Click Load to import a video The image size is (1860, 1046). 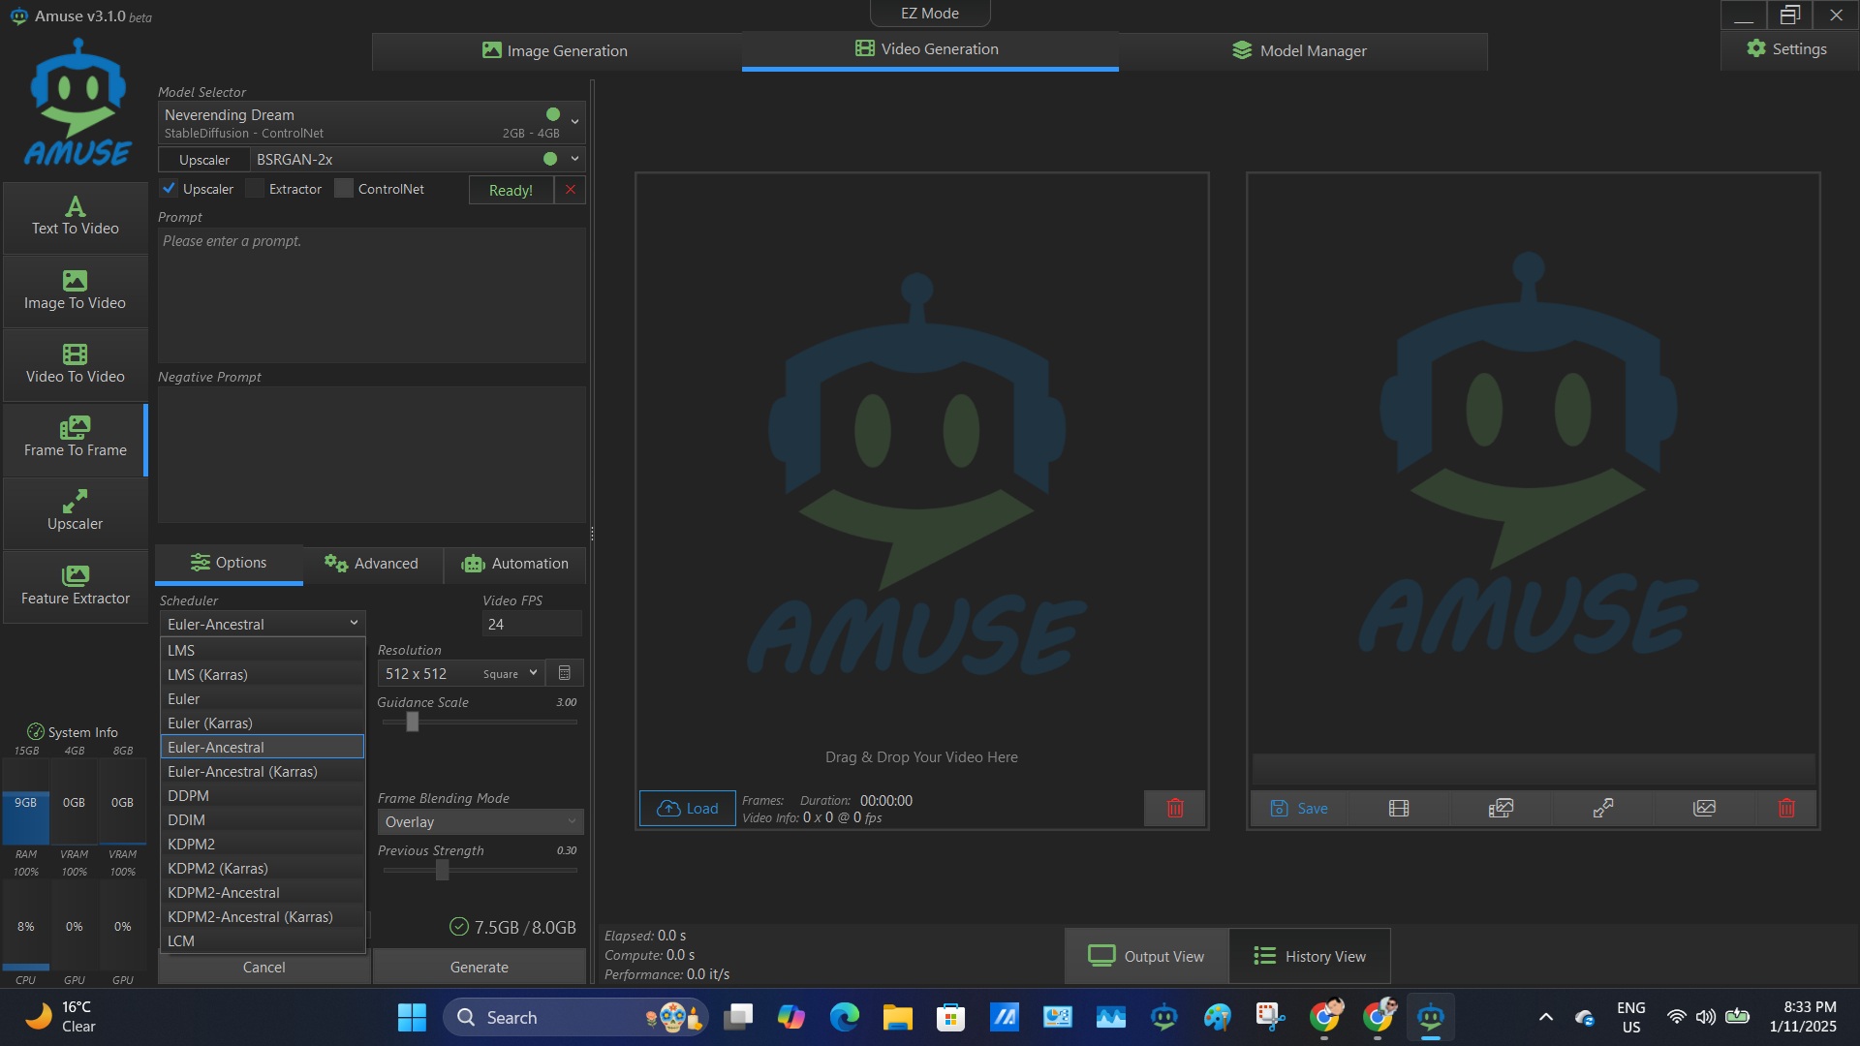click(x=687, y=808)
